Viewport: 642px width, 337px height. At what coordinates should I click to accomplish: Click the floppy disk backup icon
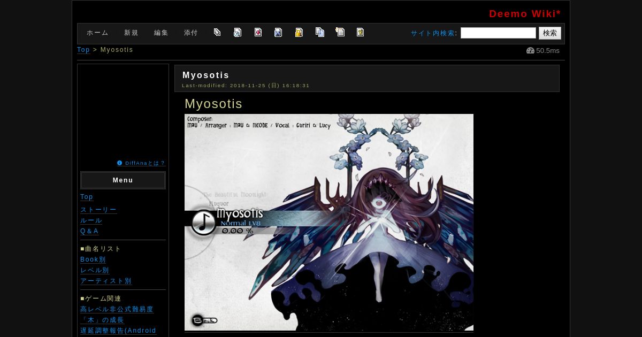click(x=278, y=32)
